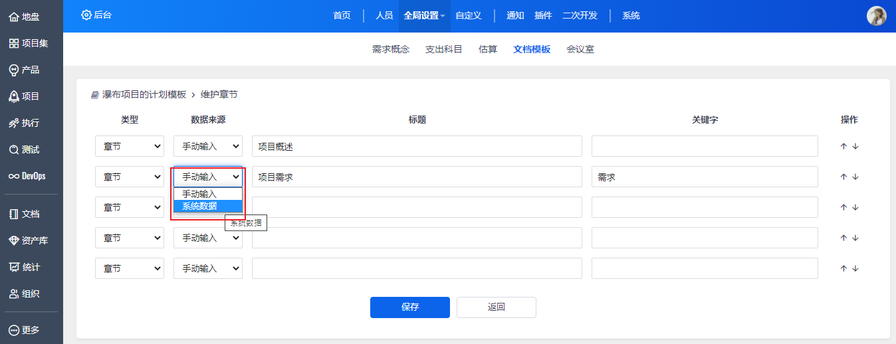This screenshot has width=896, height=344.
Task: Move fifth chapter row down
Action: [855, 268]
